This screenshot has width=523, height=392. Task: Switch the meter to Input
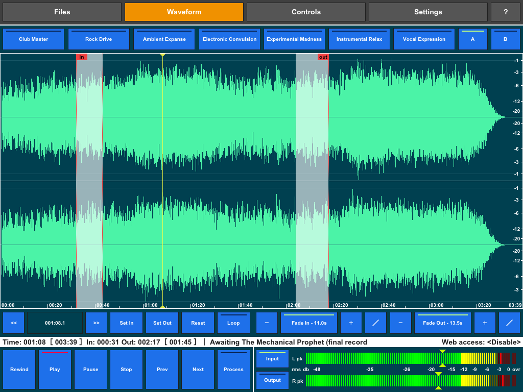272,359
